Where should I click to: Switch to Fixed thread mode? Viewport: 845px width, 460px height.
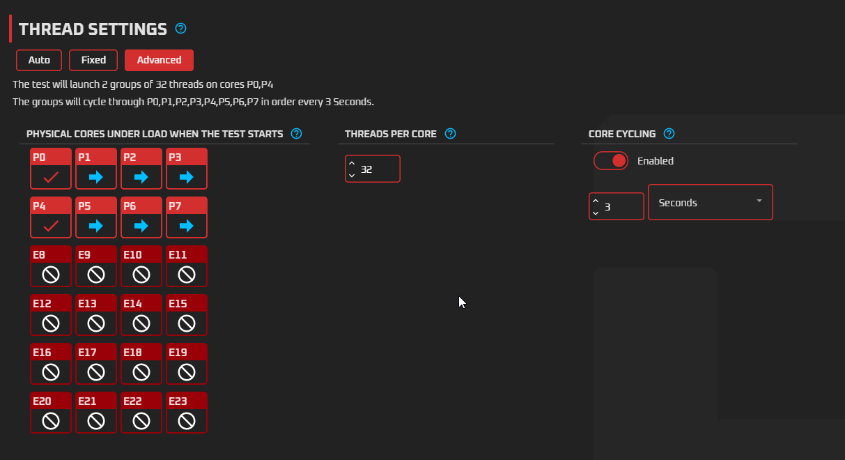pos(93,60)
